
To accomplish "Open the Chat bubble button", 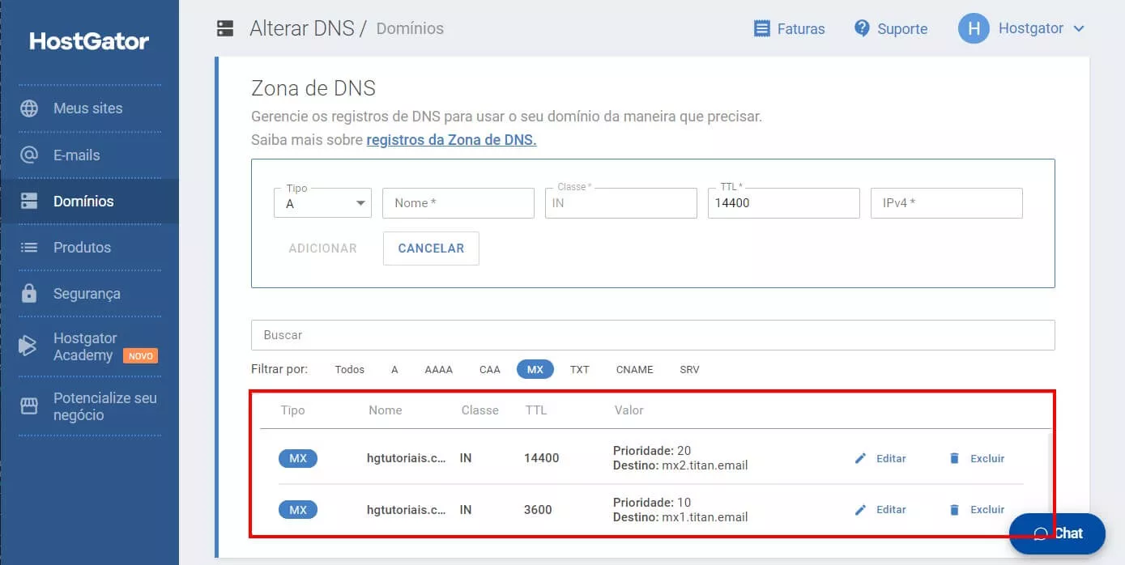I will [x=1057, y=533].
